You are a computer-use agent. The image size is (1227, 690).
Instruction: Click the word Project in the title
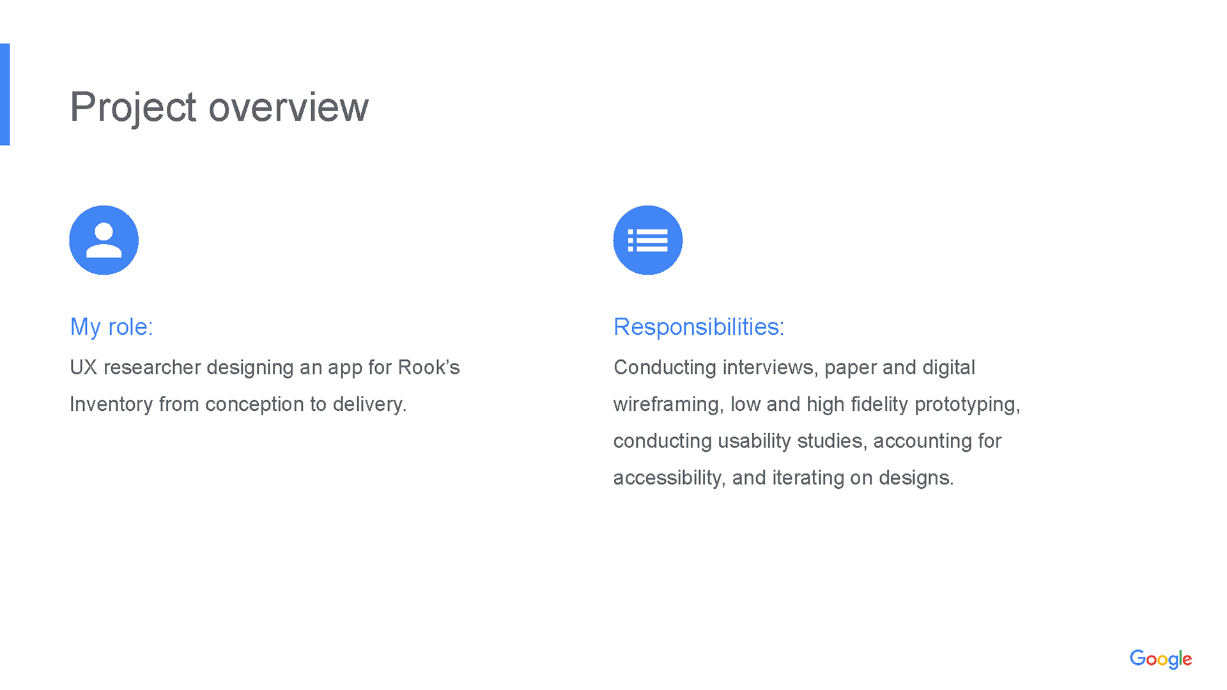tap(133, 108)
